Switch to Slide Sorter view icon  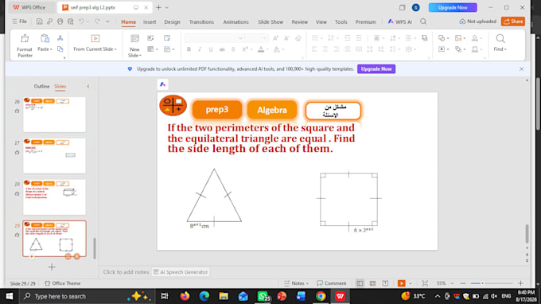372,283
